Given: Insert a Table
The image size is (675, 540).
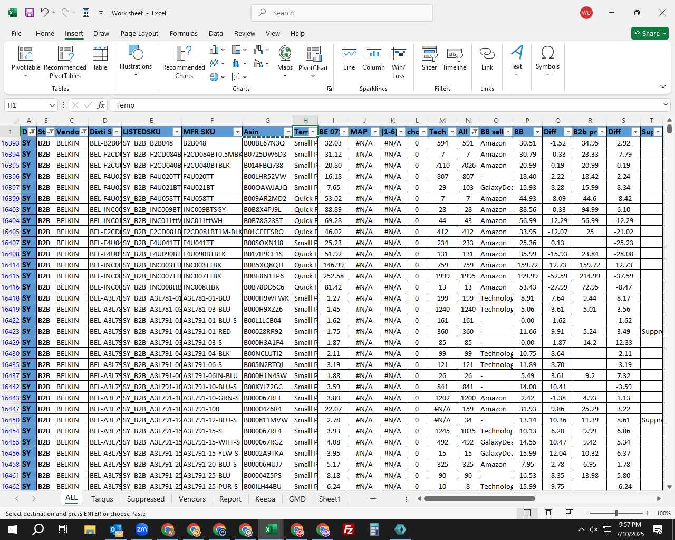Looking at the screenshot, I should coord(100,59).
